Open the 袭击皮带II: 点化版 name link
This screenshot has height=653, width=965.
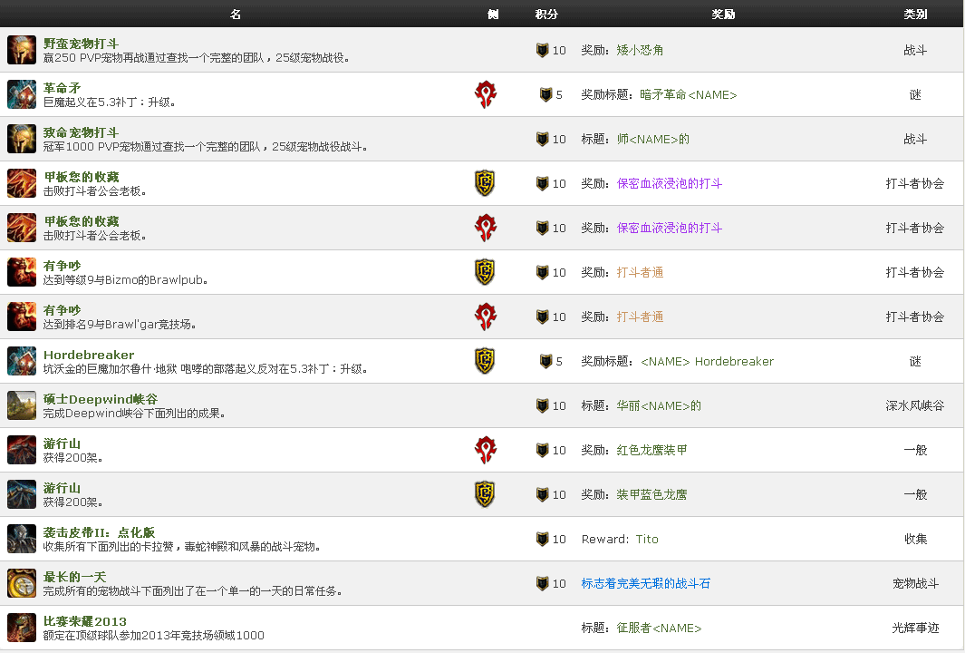coord(99,532)
